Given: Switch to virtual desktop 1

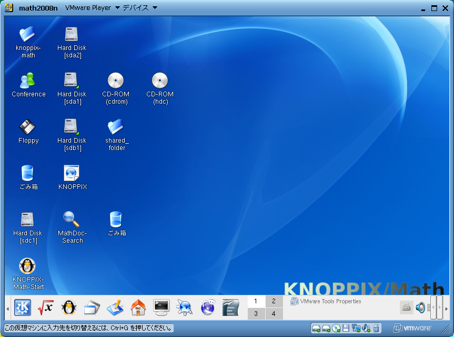Looking at the screenshot, I should (256, 301).
